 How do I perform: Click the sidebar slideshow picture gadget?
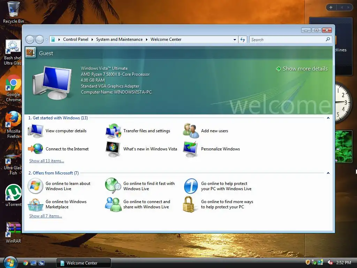pos(344,147)
